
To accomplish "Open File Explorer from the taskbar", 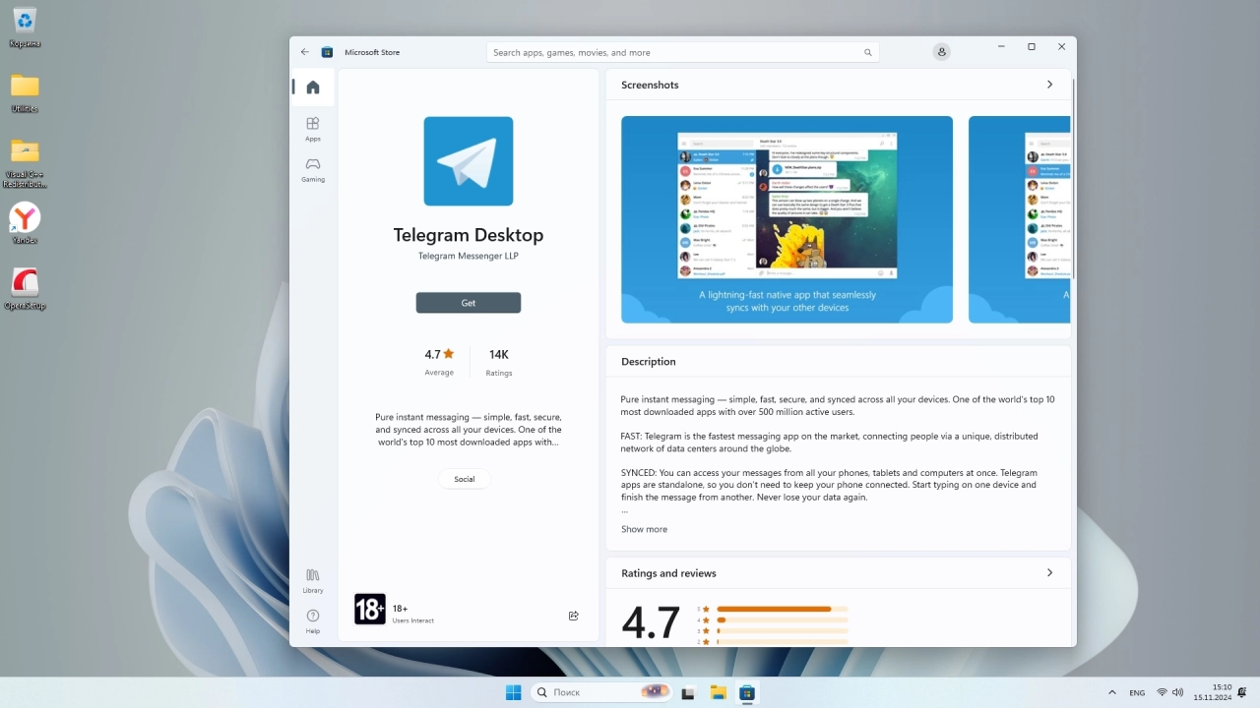I will 718,692.
